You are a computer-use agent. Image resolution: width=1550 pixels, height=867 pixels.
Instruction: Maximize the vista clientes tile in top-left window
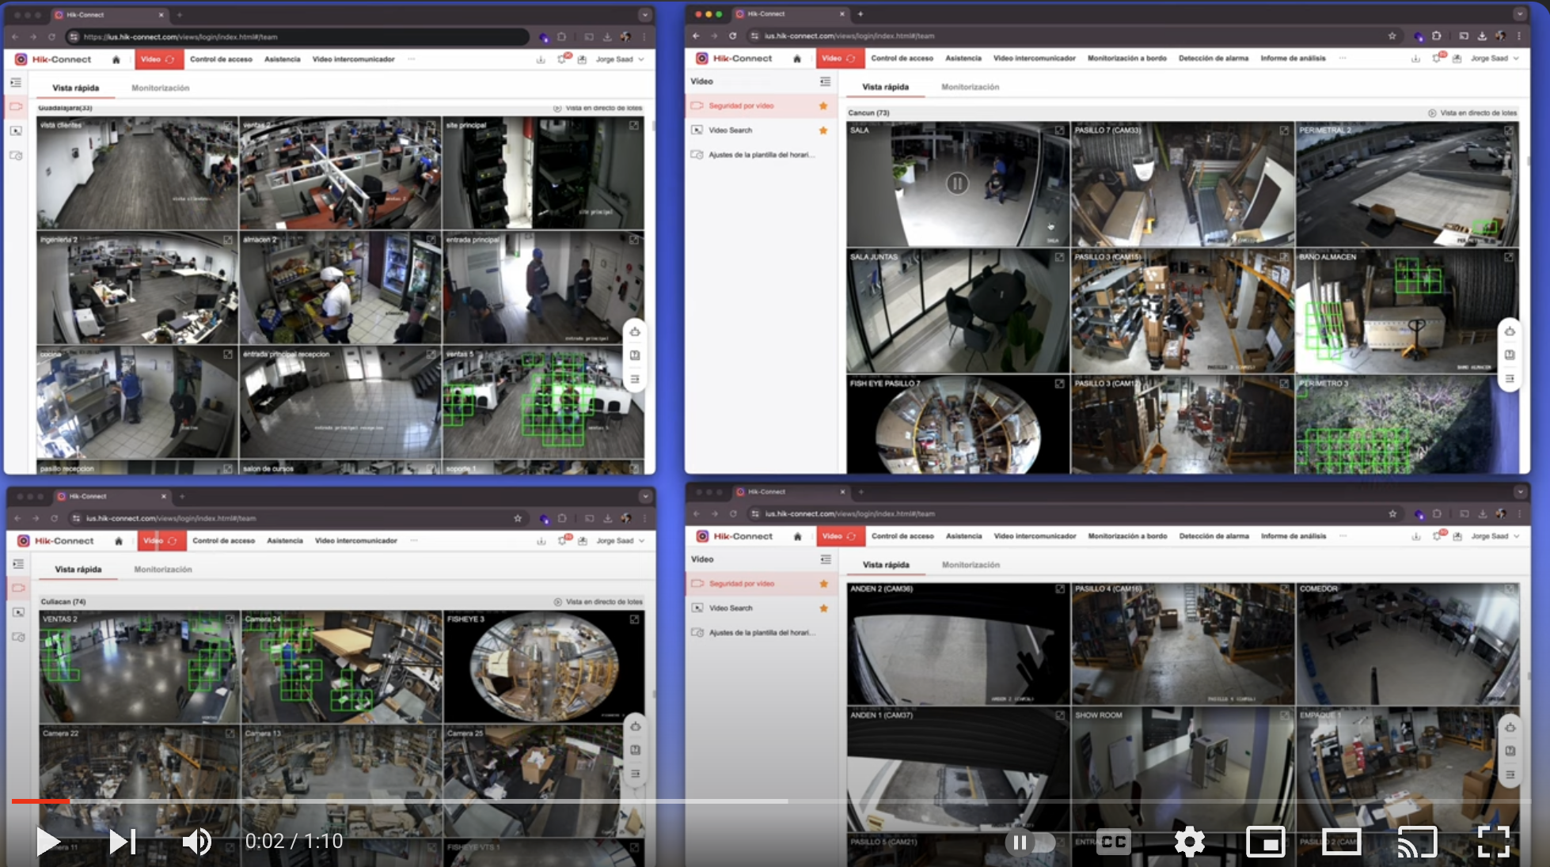[x=228, y=126]
